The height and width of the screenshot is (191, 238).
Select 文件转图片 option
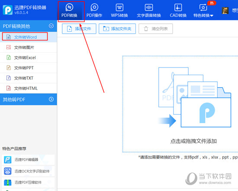click(x=29, y=47)
